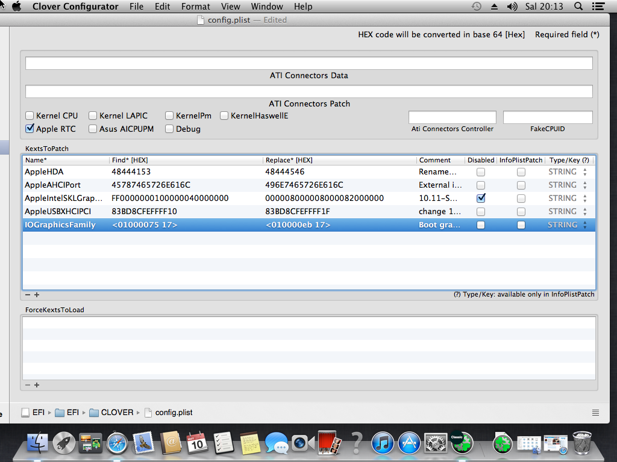Open Type/Key dropdown for AppleUSBXHCIPCI row
The image size is (617, 462).
click(585, 211)
